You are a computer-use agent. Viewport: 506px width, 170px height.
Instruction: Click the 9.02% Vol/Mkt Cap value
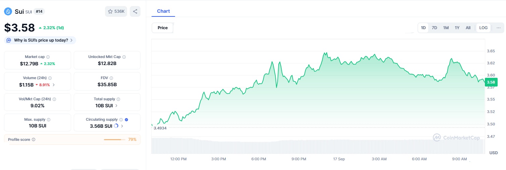[x=37, y=106]
